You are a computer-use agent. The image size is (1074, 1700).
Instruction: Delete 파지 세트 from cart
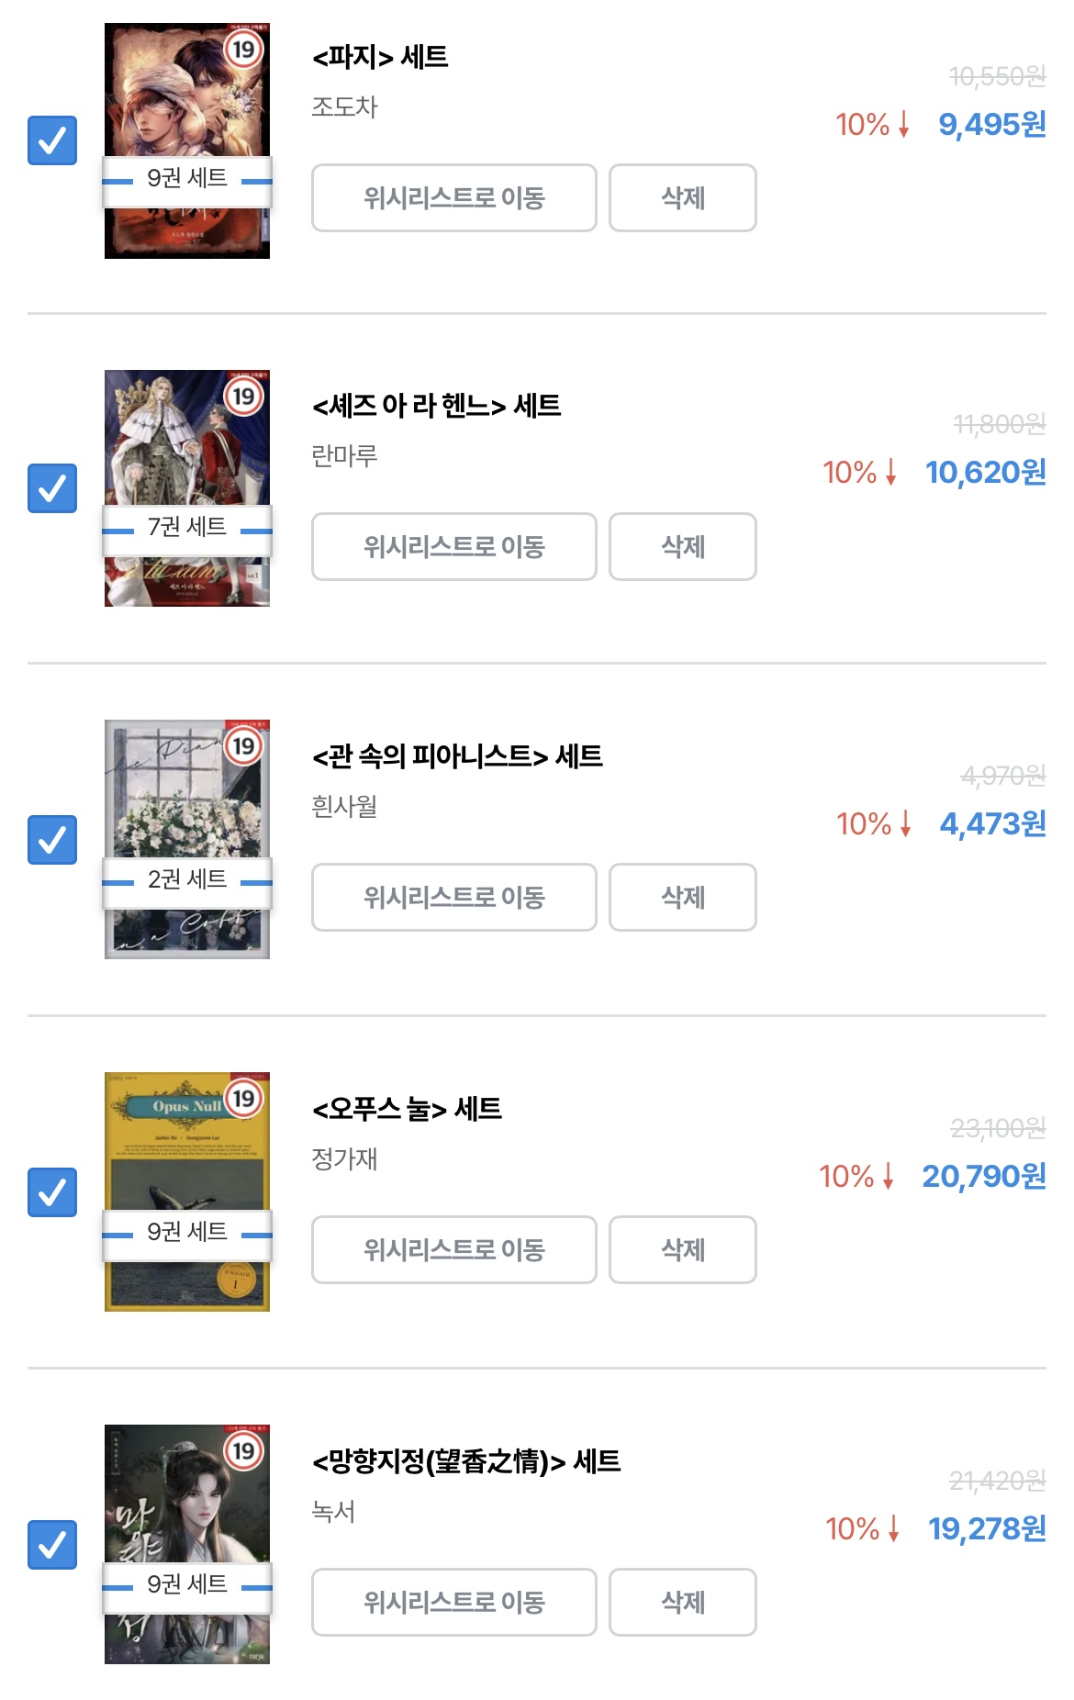[683, 197]
